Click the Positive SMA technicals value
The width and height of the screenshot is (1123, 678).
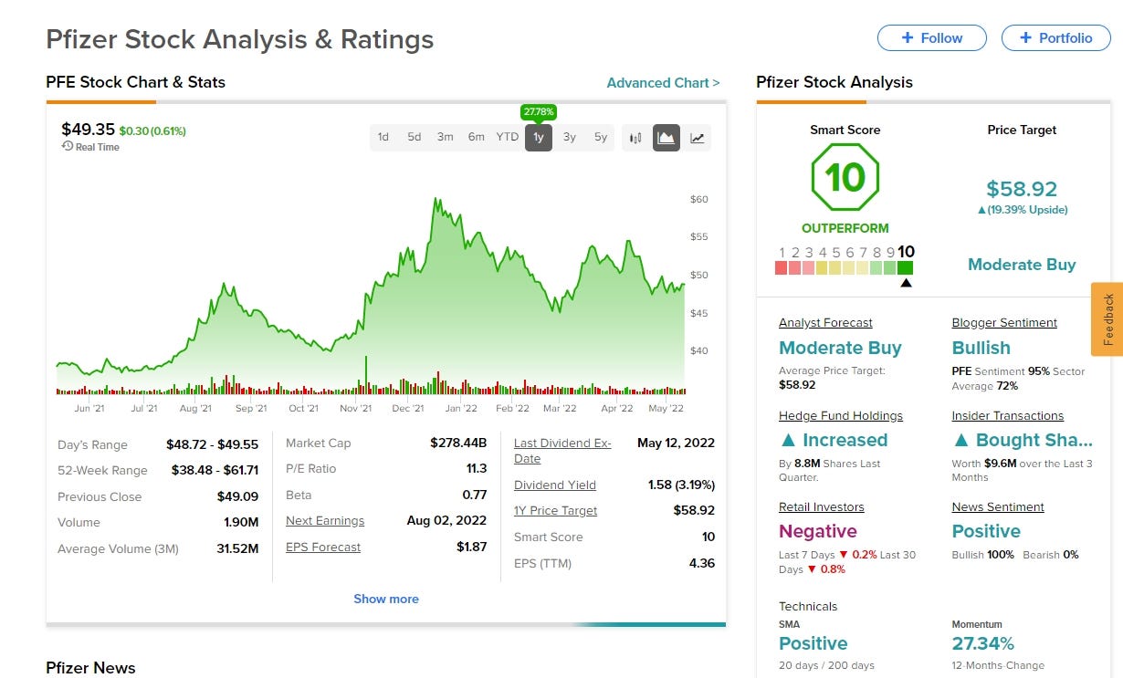point(813,643)
